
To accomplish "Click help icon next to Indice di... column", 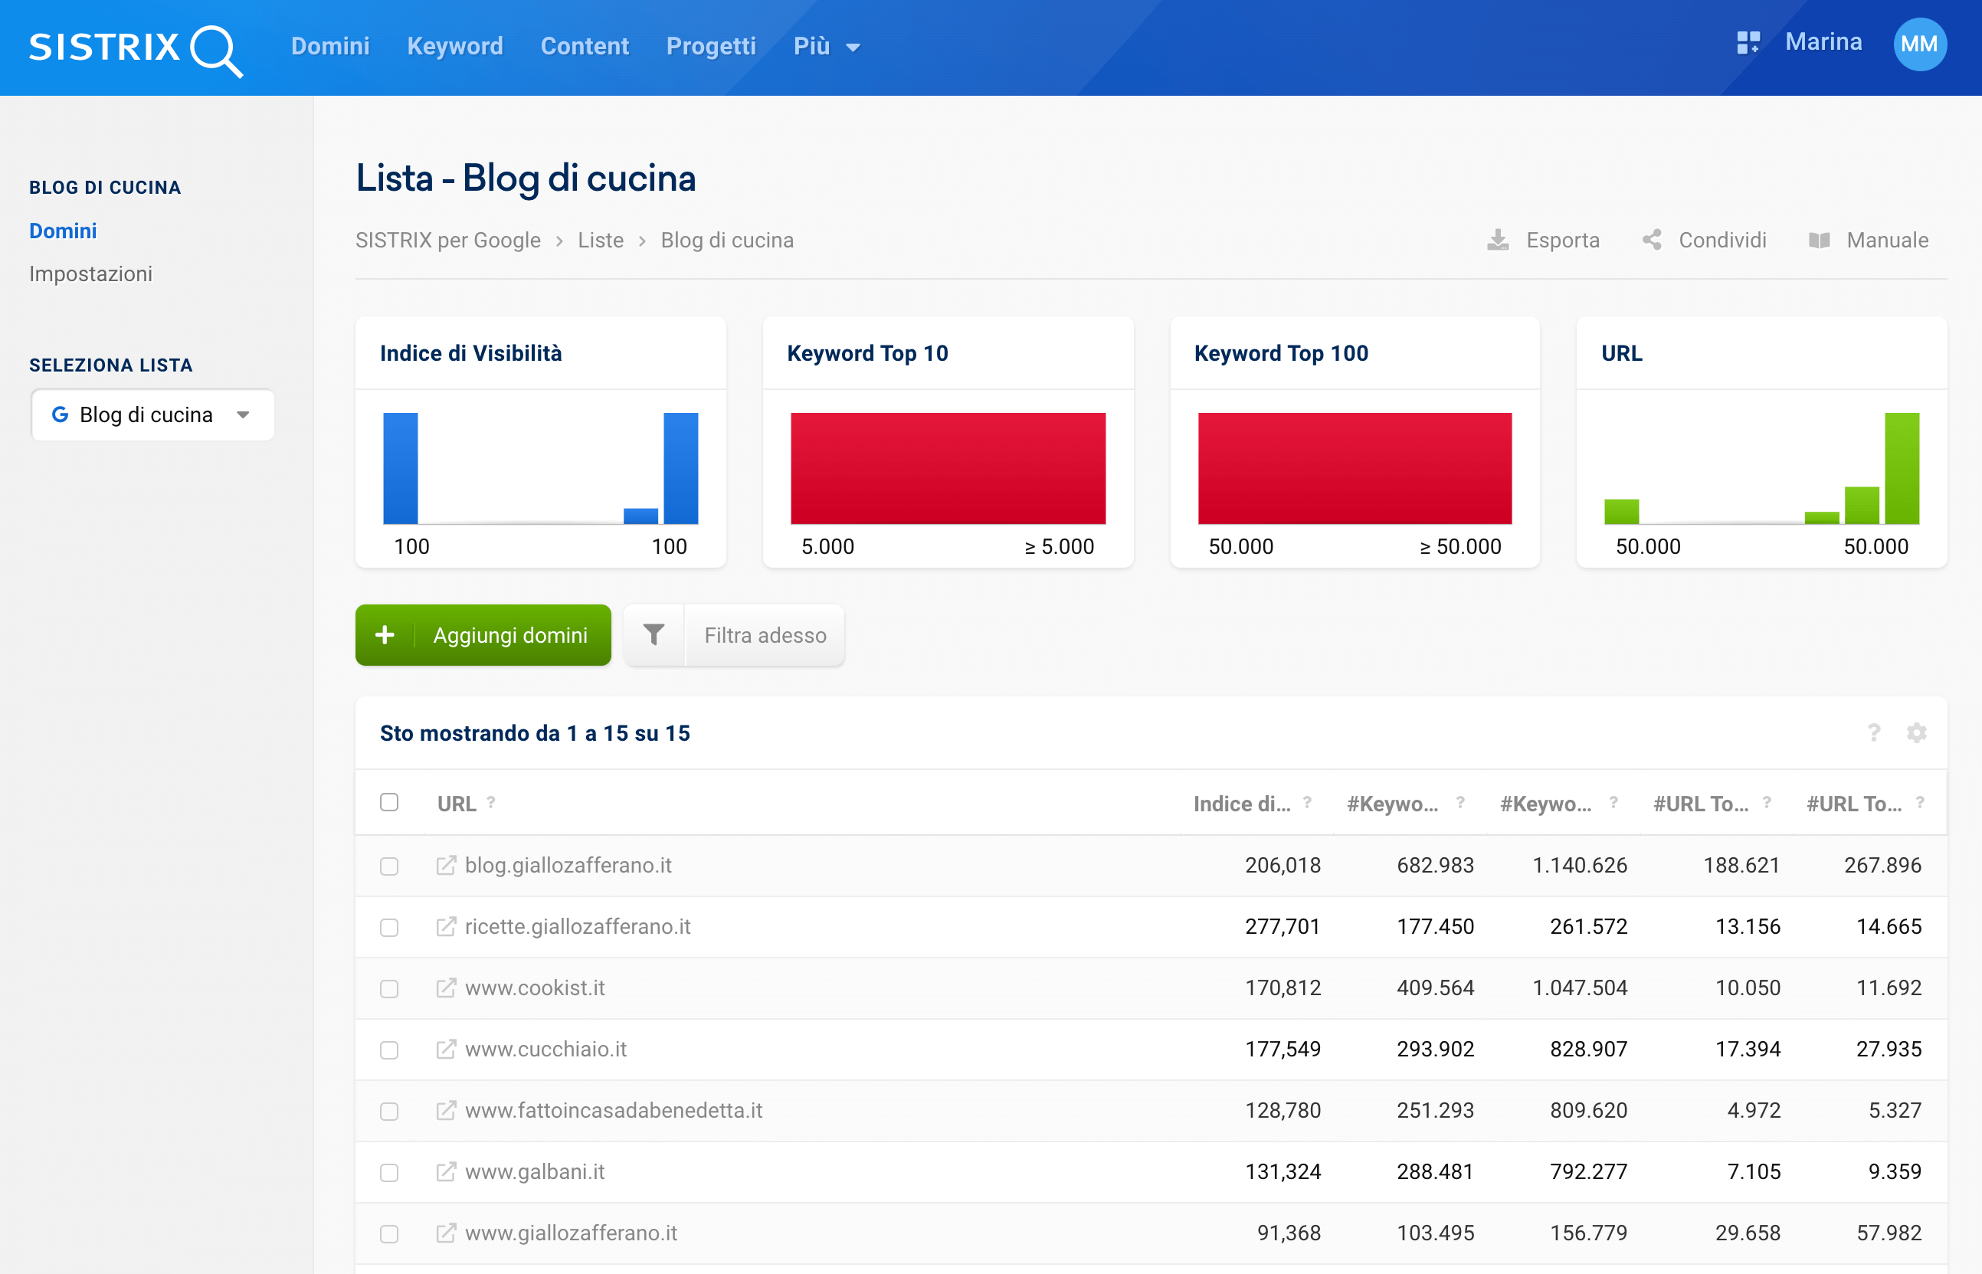I will tap(1307, 801).
